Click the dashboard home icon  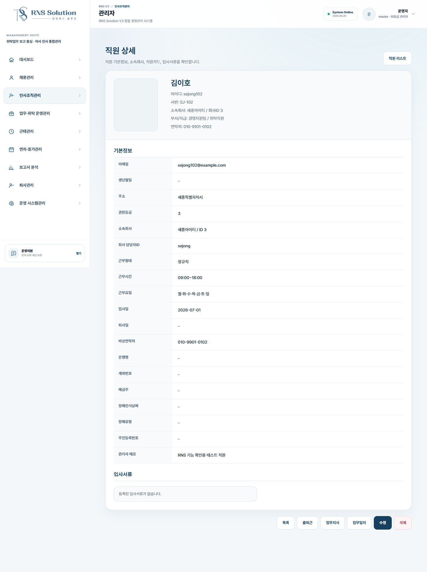pyautogui.click(x=11, y=60)
